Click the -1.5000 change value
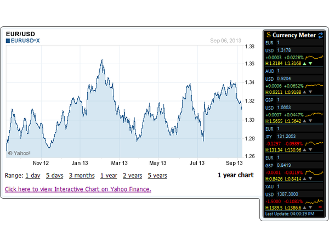Image resolution: width=329 pixels, height=247 pixels. 273,201
